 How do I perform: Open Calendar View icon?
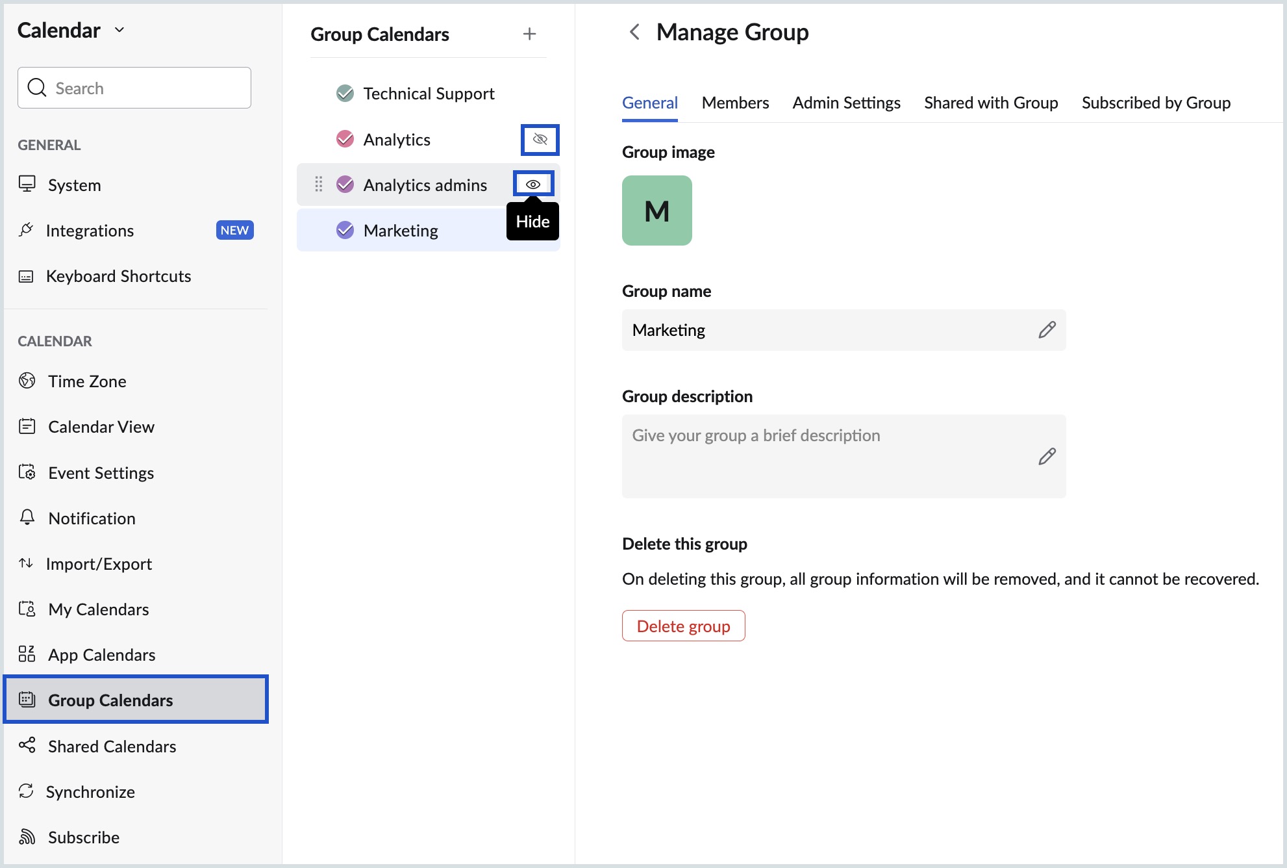[27, 426]
